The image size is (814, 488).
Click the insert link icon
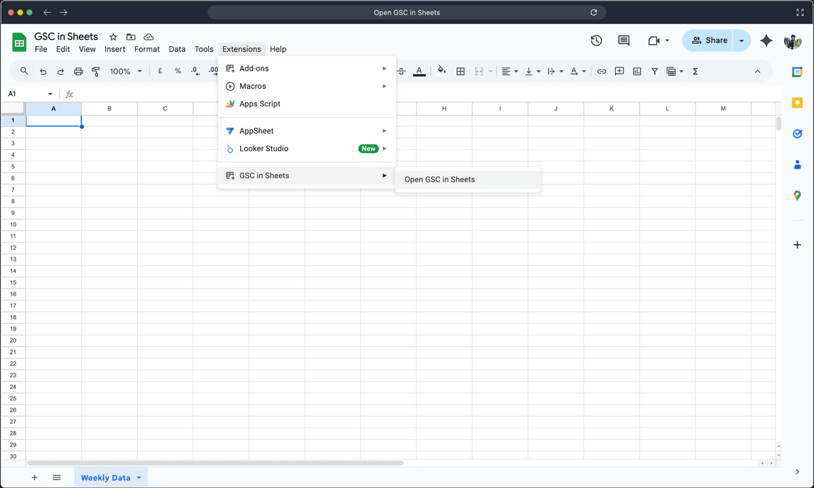point(601,71)
